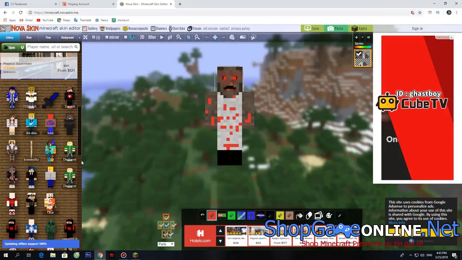The image size is (462, 260).
Task: Remove layer with minus button
Action: [362, 37]
